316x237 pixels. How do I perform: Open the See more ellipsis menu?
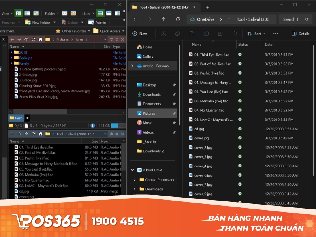pyautogui.click(x=275, y=34)
